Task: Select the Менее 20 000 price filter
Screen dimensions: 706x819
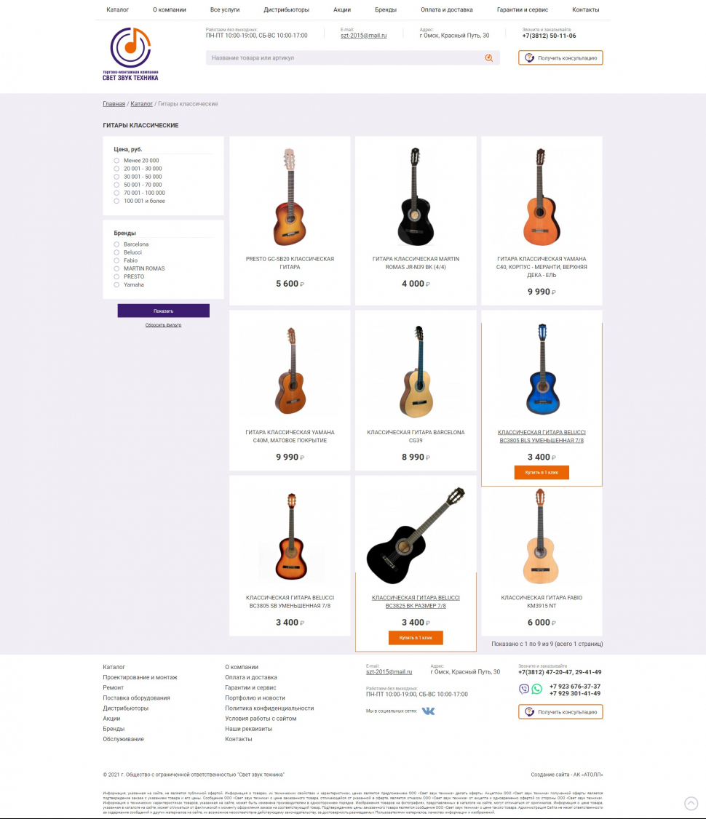Action: tap(116, 161)
